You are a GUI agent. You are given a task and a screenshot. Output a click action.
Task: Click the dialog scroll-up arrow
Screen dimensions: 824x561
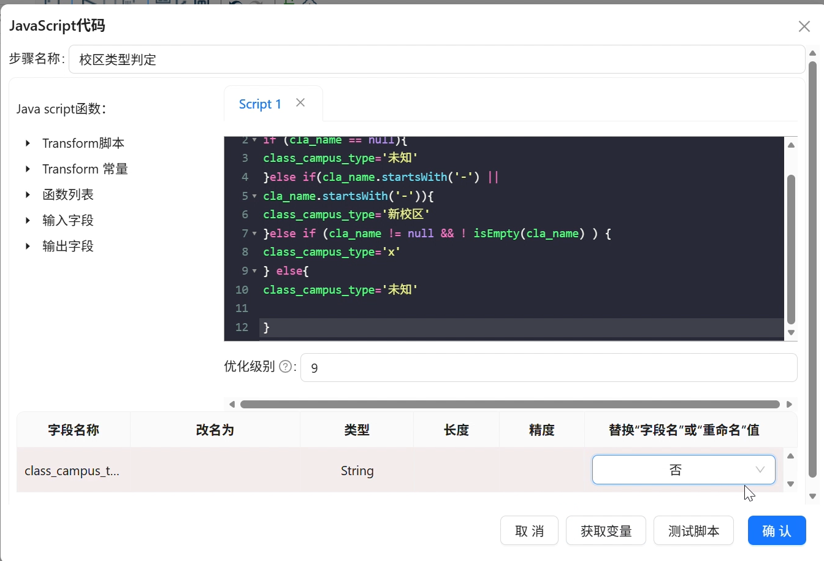(x=813, y=53)
